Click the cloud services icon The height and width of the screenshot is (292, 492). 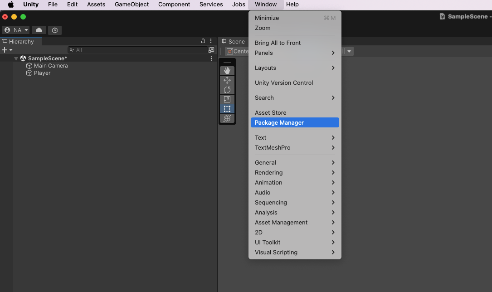pos(39,30)
